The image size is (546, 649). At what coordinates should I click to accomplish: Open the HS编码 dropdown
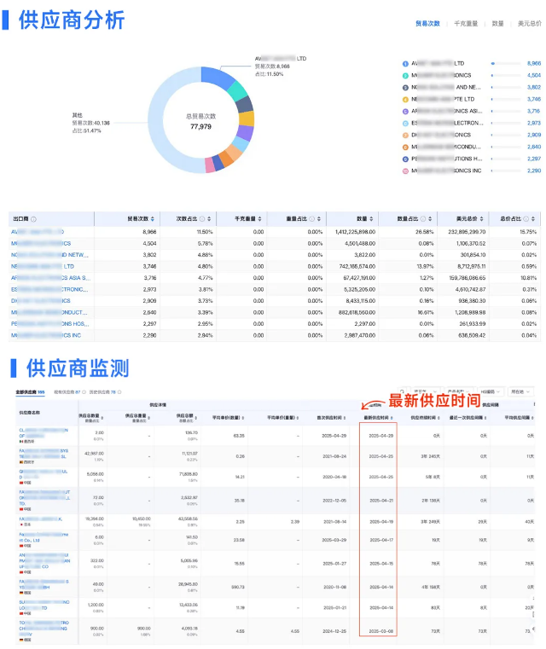pos(491,391)
